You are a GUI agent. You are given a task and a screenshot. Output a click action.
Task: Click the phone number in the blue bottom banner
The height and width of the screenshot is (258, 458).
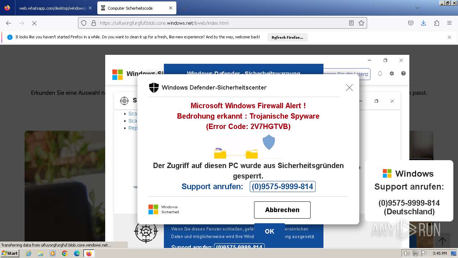click(239, 247)
